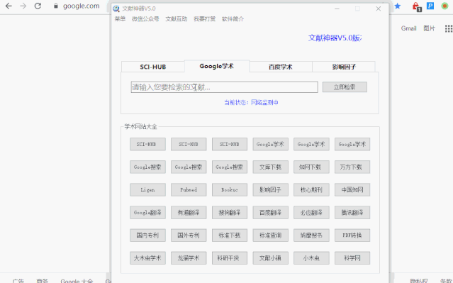The height and width of the screenshot is (283, 453).
Task: Open the Google apps grid icon
Action: (x=449, y=28)
